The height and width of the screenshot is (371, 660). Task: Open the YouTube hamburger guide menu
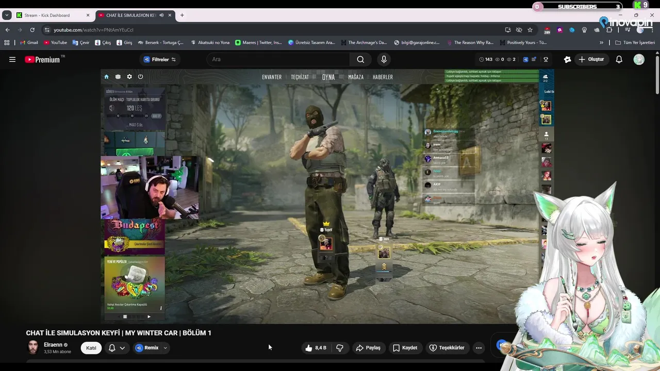tap(12, 59)
